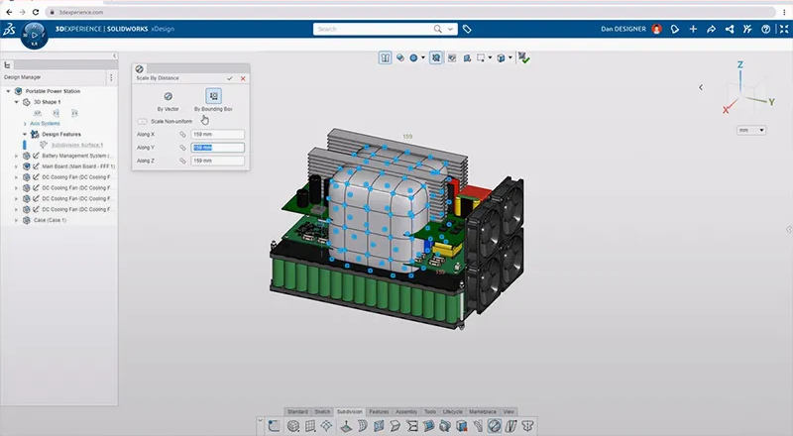Image resolution: width=793 pixels, height=436 pixels.
Task: Toggle the highlighted selection filter icon in view toolbar
Action: tap(436, 57)
